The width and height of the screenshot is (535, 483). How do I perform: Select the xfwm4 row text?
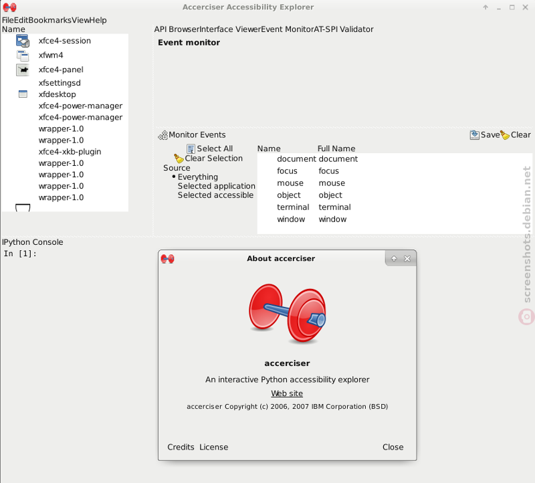(51, 56)
